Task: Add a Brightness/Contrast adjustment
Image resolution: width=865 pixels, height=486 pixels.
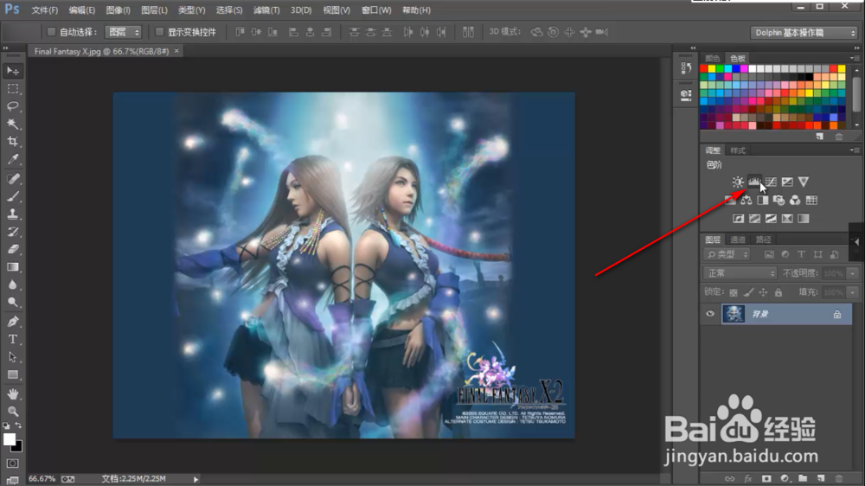Action: 738,182
